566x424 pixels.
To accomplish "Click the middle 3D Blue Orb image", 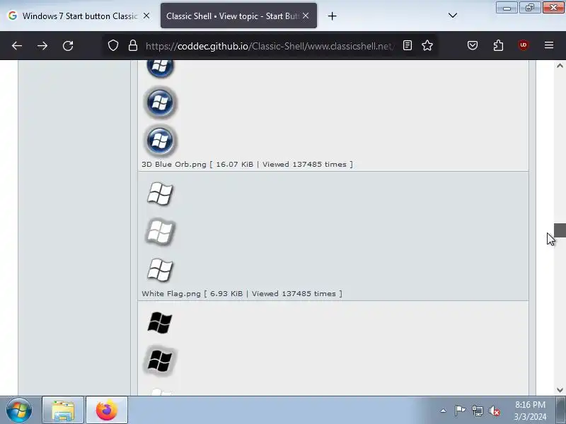I will [x=161, y=102].
